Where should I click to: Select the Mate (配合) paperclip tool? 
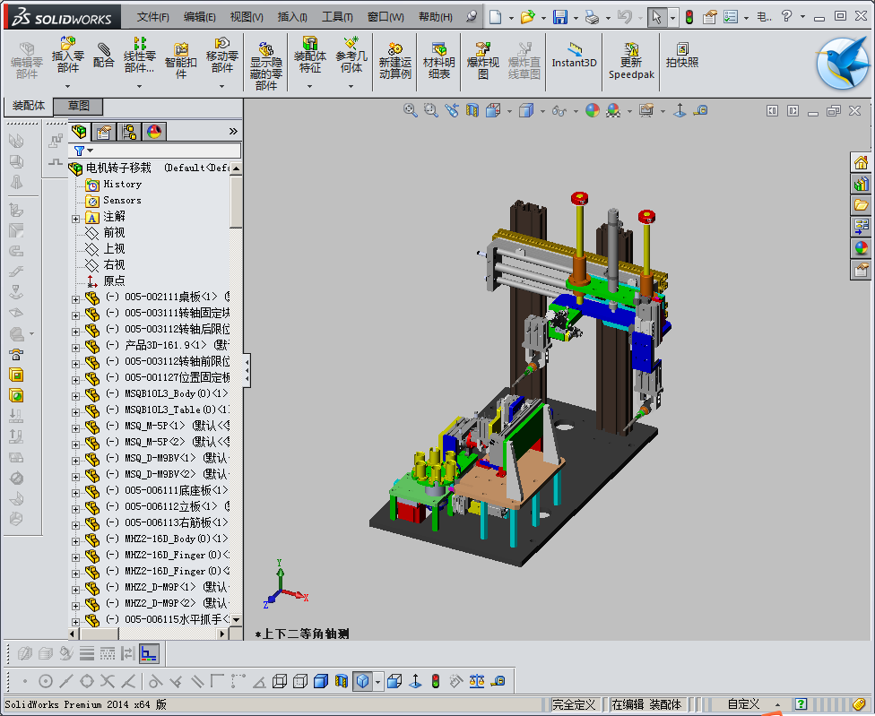tap(104, 56)
